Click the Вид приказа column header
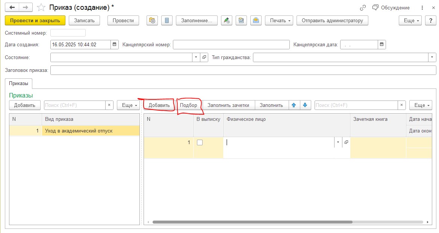This screenshot has width=439, height=233. [x=91, y=119]
